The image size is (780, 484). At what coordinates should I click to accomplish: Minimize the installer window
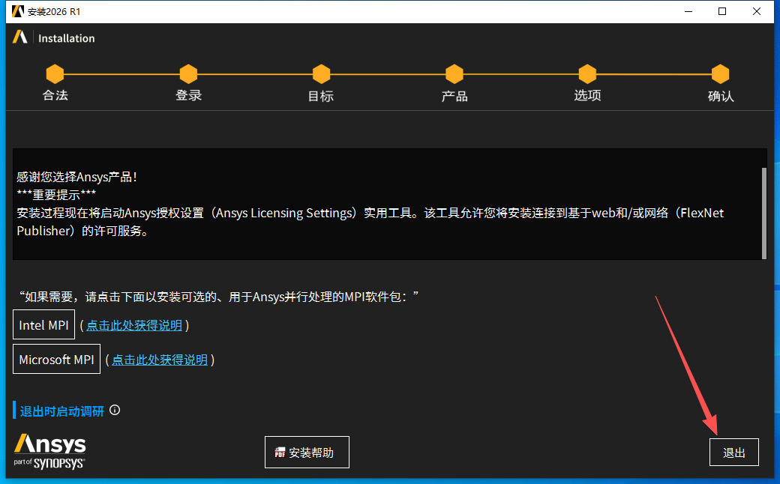(688, 11)
